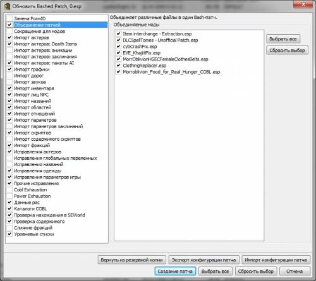The image size is (316, 281).
Task: Close the Bashed Patch dialog window
Action: (303, 4)
